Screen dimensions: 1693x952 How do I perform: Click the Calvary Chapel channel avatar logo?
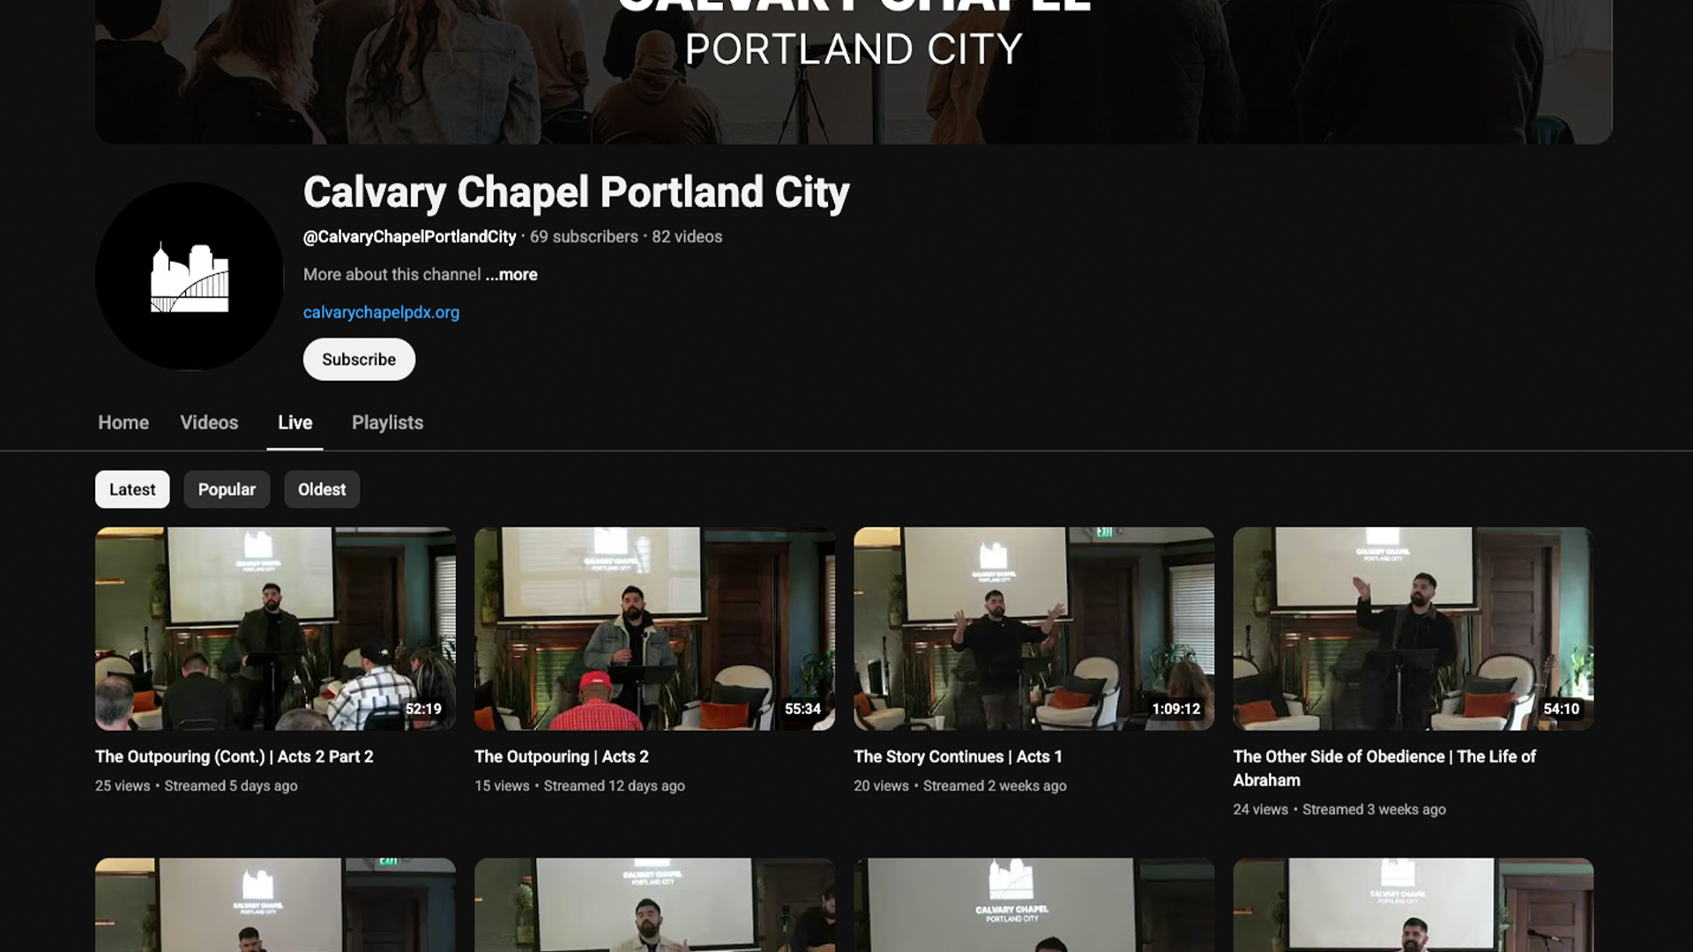pyautogui.click(x=189, y=277)
